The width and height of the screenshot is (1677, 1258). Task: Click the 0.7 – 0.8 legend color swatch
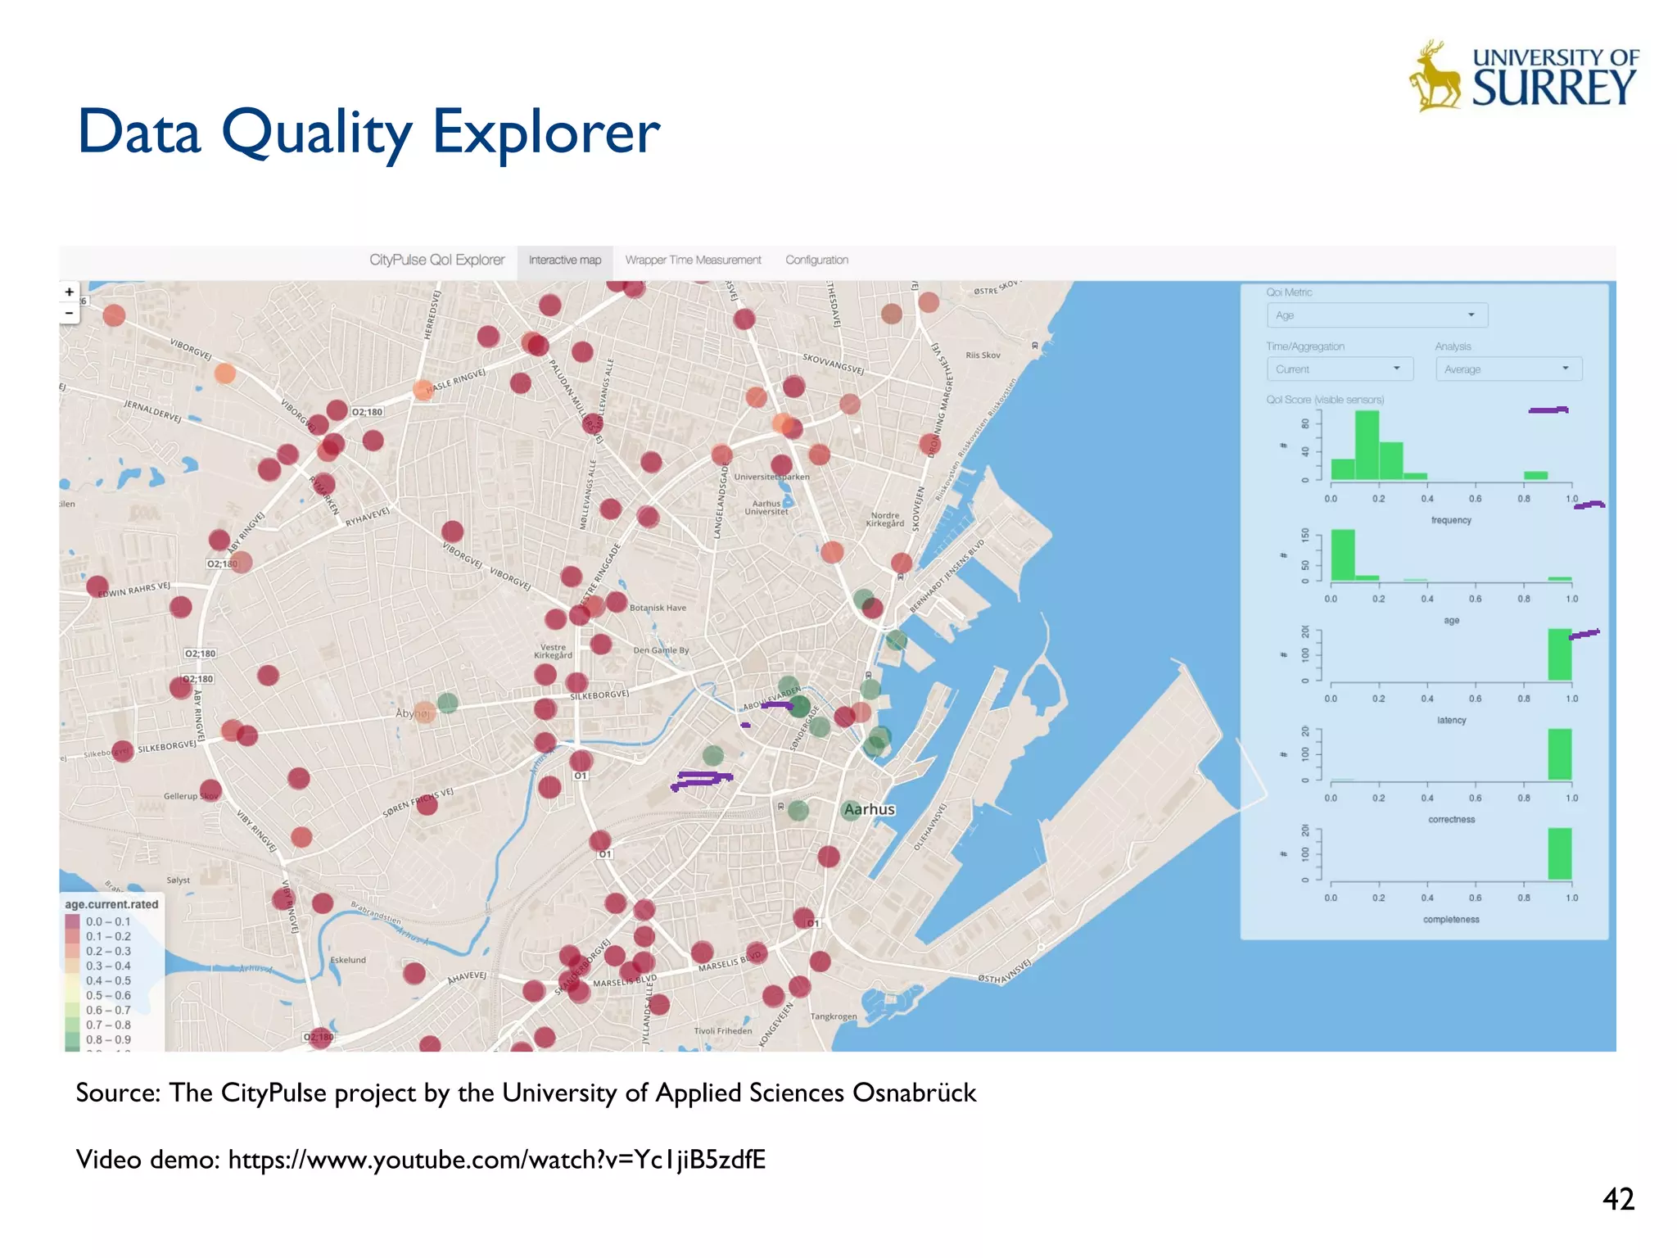click(x=73, y=1025)
